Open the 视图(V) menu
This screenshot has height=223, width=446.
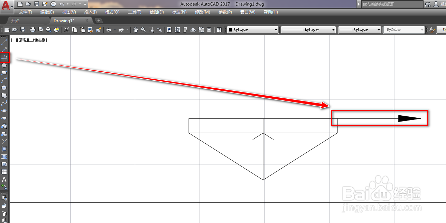[69, 12]
